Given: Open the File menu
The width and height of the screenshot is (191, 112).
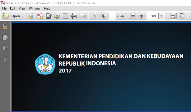Looking at the screenshot, I should tap(4, 9).
